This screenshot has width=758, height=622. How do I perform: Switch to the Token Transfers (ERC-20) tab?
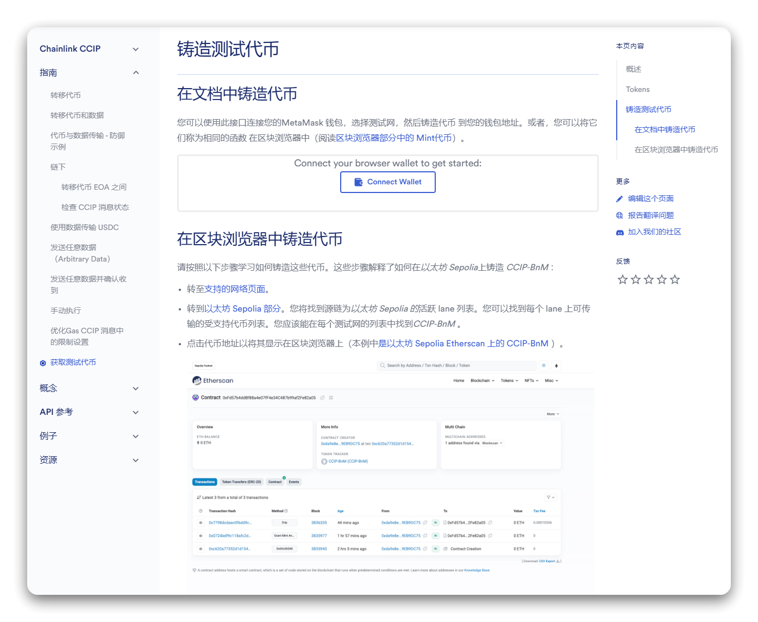241,482
